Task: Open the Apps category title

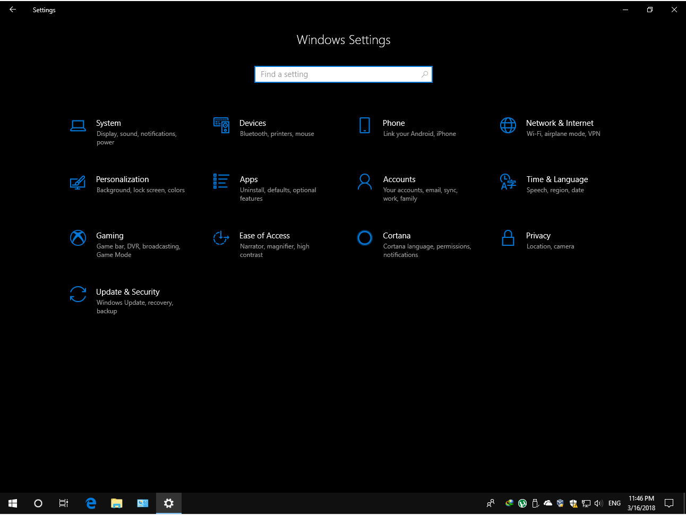Action: (x=248, y=179)
